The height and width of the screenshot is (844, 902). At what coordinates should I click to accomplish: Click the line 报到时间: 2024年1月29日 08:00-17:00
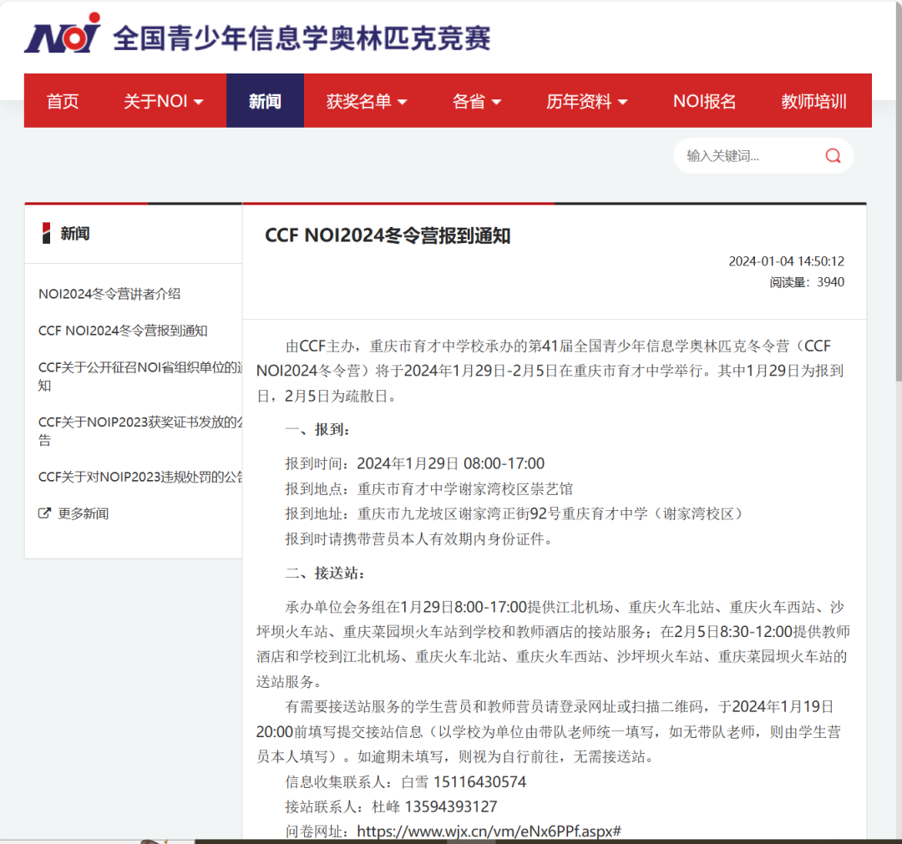click(x=415, y=463)
